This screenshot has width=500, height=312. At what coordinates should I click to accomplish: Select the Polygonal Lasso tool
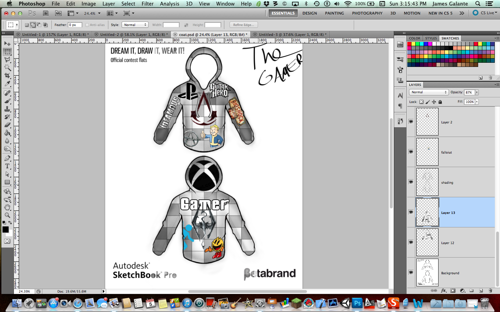[7, 60]
